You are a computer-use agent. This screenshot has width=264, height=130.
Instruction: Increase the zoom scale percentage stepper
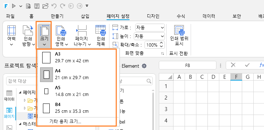click(161, 43)
